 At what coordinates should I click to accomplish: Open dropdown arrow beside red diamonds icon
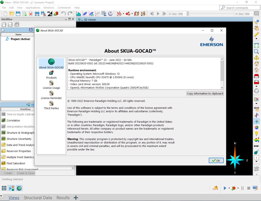pyautogui.click(x=132, y=14)
